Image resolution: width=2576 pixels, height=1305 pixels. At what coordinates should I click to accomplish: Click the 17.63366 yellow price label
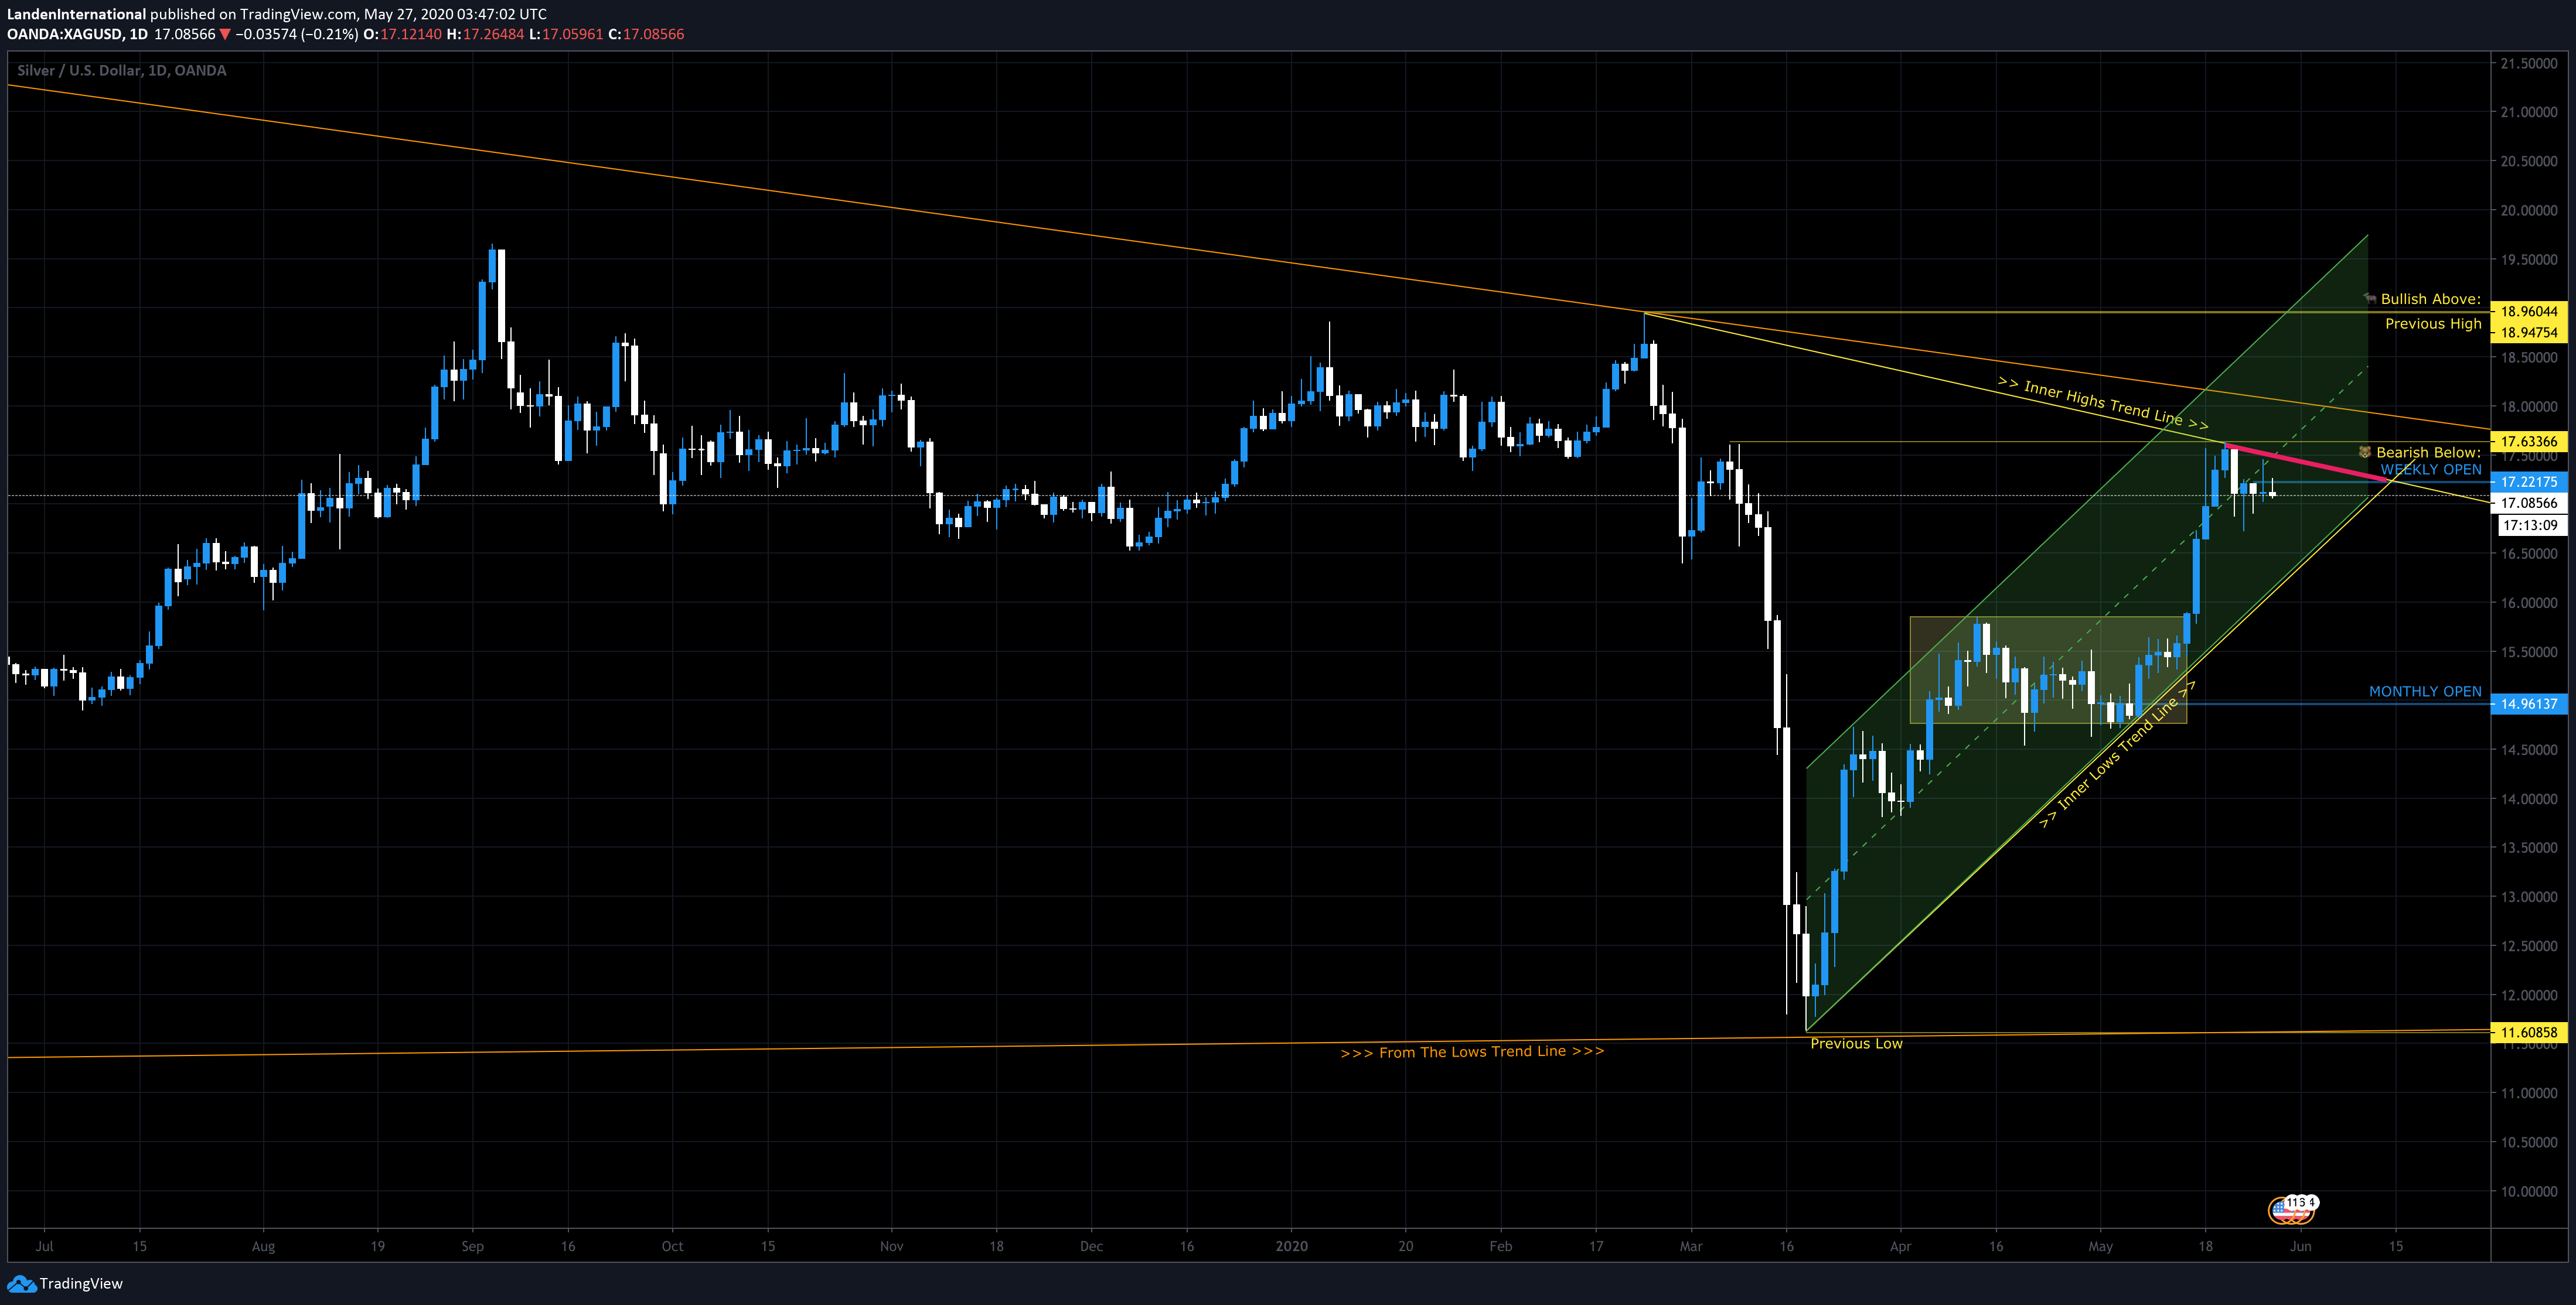pos(2528,442)
